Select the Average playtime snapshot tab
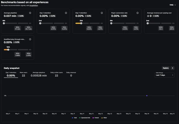179x124 pixels. (x=39, y=74)
